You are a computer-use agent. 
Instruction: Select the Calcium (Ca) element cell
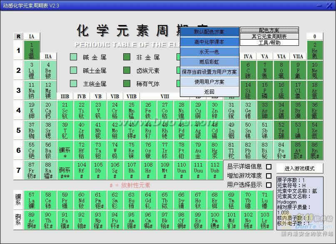(48, 110)
